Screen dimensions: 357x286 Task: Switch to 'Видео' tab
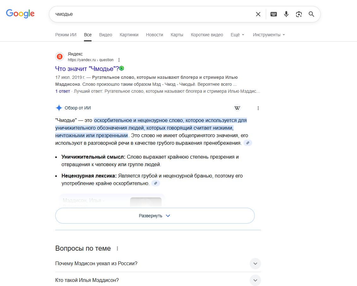(x=106, y=35)
